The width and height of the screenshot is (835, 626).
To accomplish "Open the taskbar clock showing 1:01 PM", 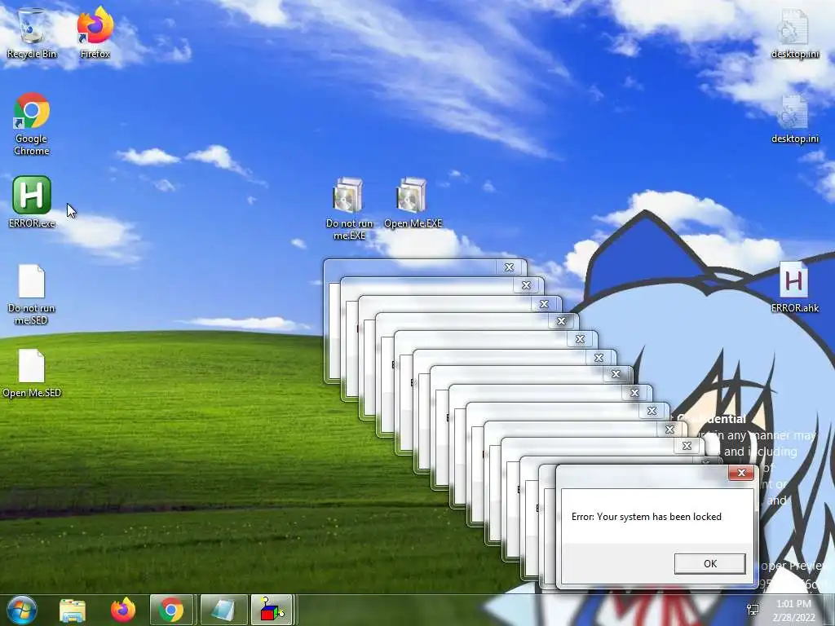I will pos(794,611).
